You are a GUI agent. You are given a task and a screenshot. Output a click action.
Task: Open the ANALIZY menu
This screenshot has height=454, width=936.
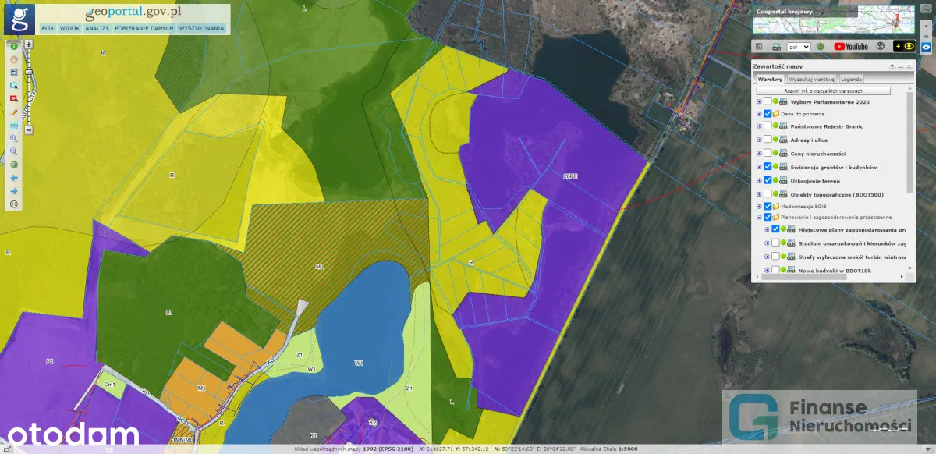pos(97,28)
